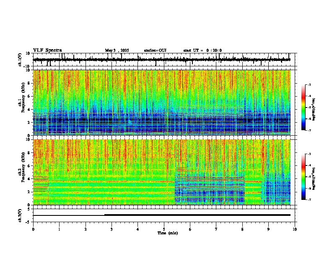Click the "-7" label on ch.1 colorbar
Screen dimensions: 332x257
[x=309, y=130]
